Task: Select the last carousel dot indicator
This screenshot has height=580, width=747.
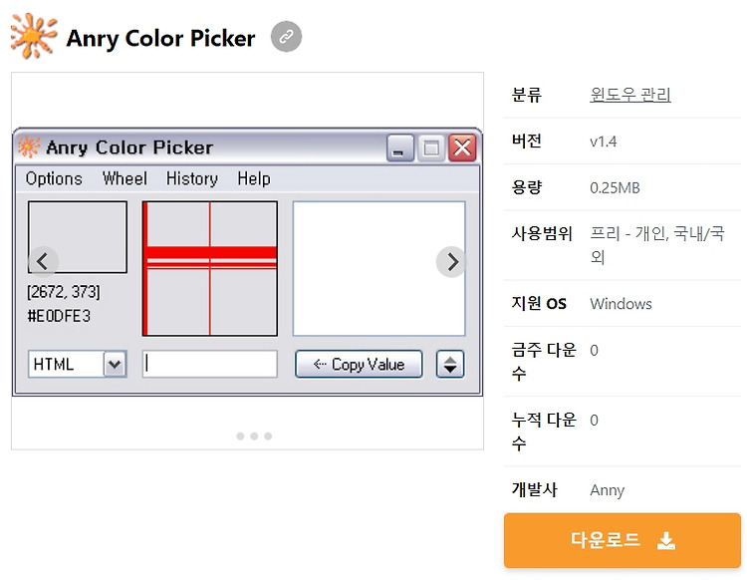Action: [268, 436]
